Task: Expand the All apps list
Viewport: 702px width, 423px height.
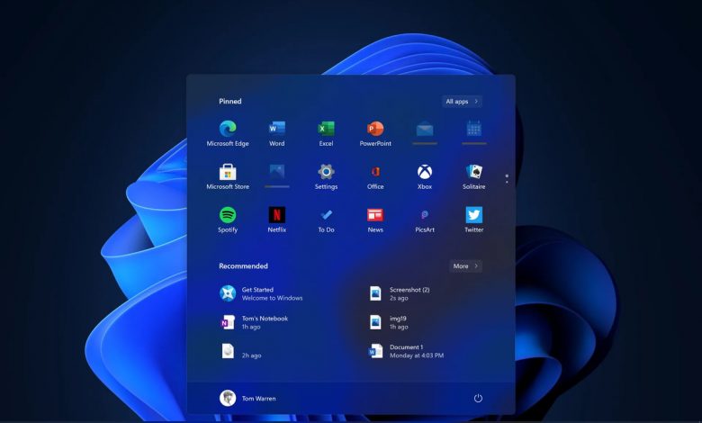Action: [x=462, y=102]
